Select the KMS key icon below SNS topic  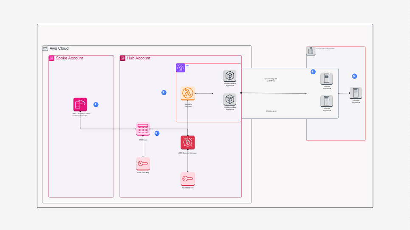point(143,164)
